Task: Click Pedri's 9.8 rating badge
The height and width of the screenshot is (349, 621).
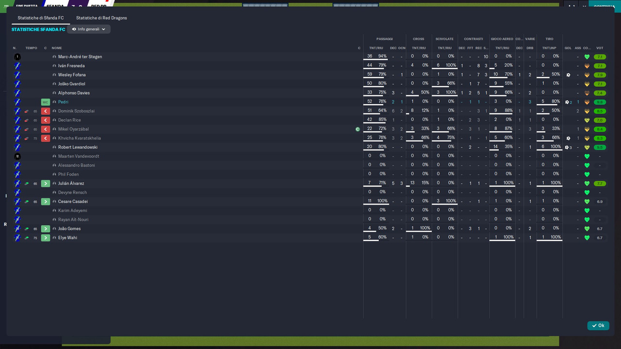Action: [600, 102]
